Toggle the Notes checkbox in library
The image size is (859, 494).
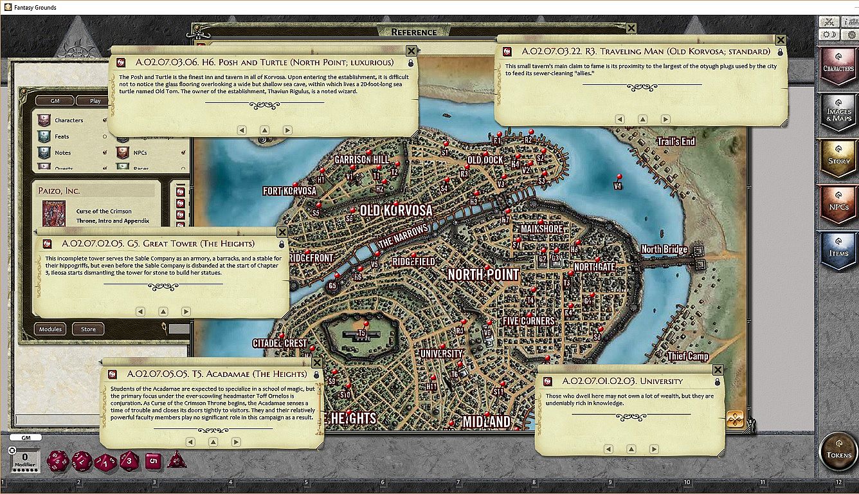[105, 152]
